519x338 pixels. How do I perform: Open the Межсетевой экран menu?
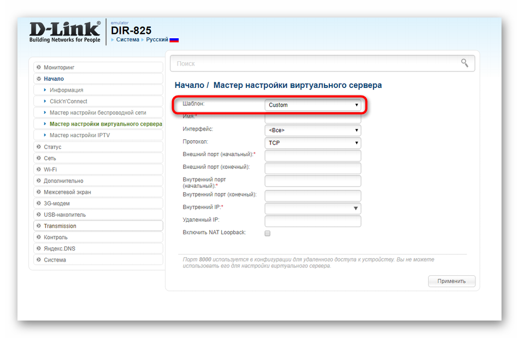click(x=67, y=192)
